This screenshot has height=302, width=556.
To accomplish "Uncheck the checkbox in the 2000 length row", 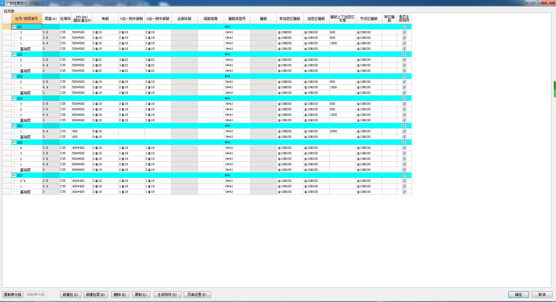I will click(x=404, y=131).
